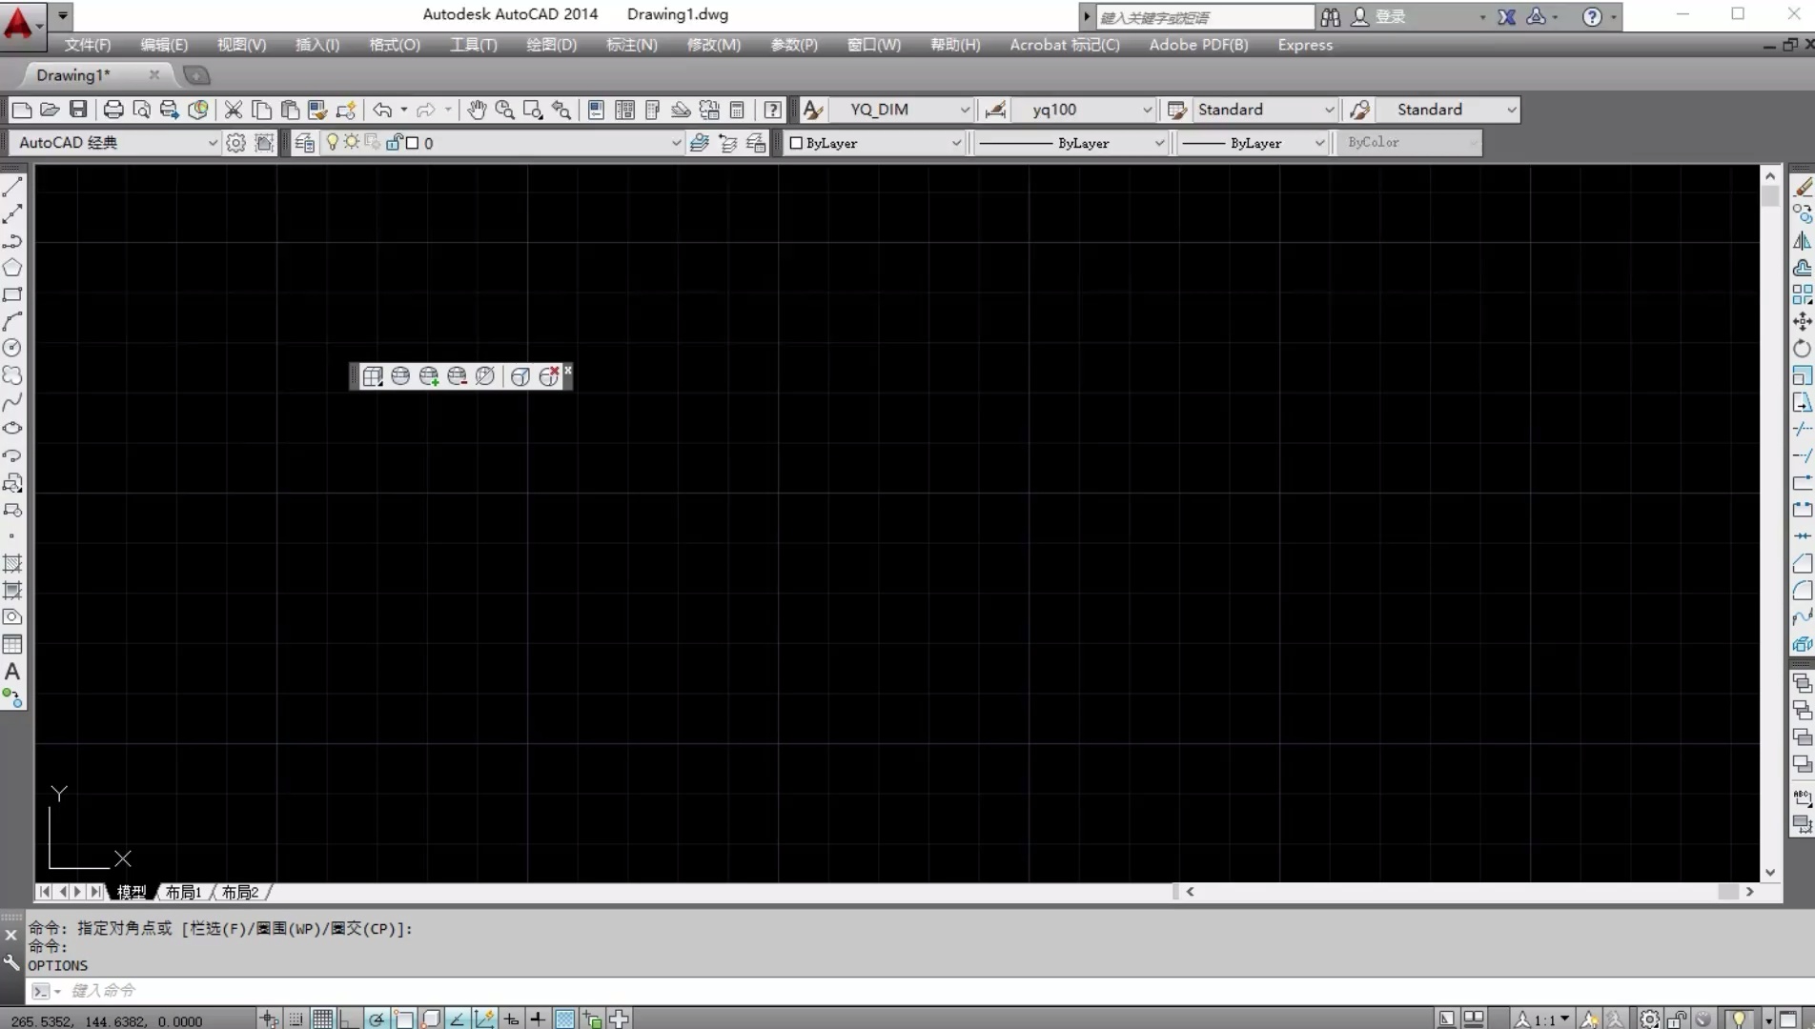
Task: Select the Rotate tool in modify toolbar
Action: (x=1802, y=349)
